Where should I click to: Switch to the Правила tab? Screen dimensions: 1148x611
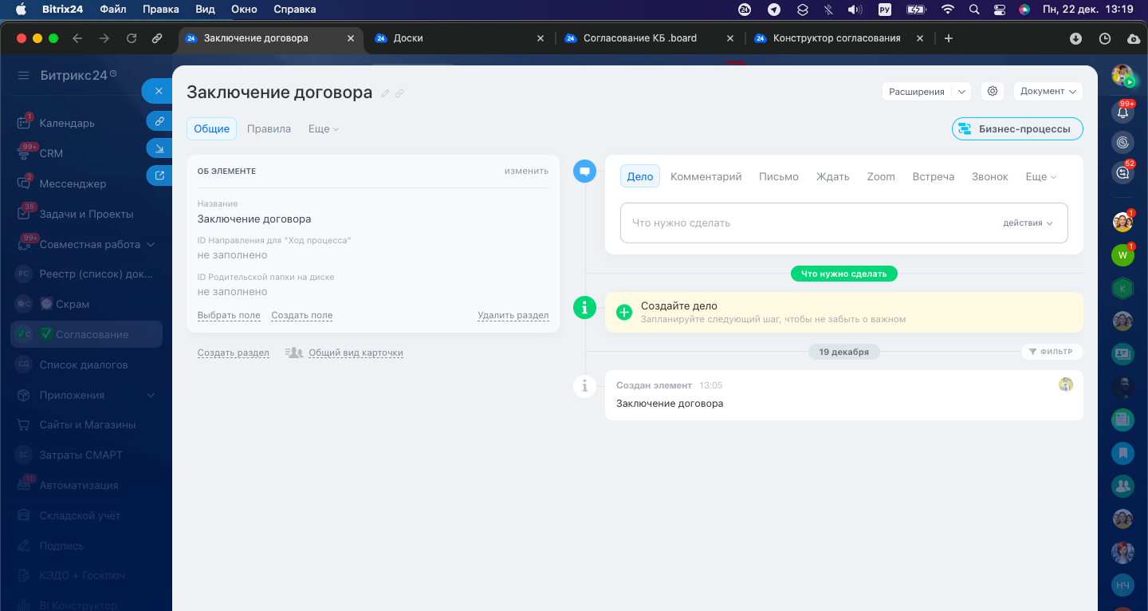(269, 128)
